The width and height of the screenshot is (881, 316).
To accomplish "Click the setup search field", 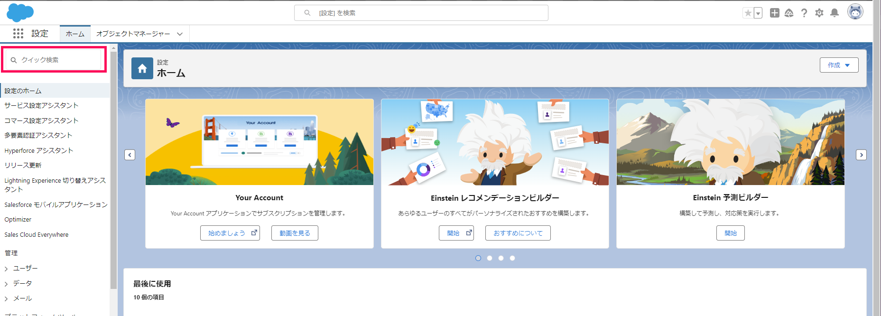I will [x=421, y=13].
